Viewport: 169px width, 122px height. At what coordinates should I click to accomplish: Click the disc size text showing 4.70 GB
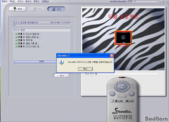pos(60,22)
